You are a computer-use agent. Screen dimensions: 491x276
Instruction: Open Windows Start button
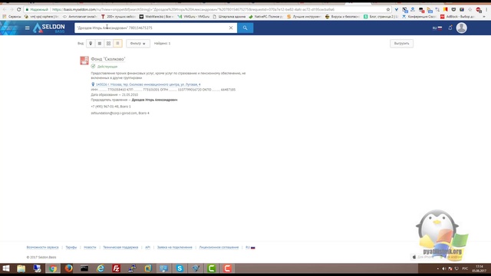(x=6, y=268)
